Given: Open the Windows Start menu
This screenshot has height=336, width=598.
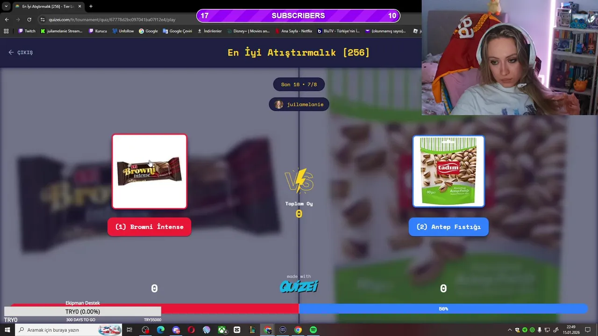Looking at the screenshot, I should 7,330.
